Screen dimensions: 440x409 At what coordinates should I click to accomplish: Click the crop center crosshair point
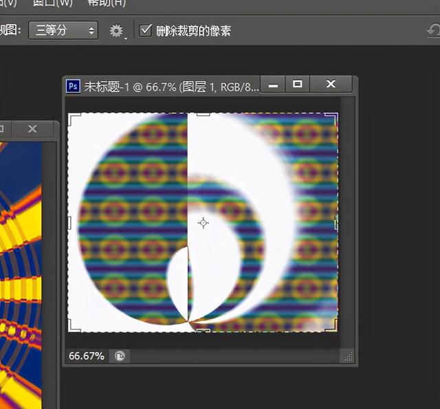(203, 223)
